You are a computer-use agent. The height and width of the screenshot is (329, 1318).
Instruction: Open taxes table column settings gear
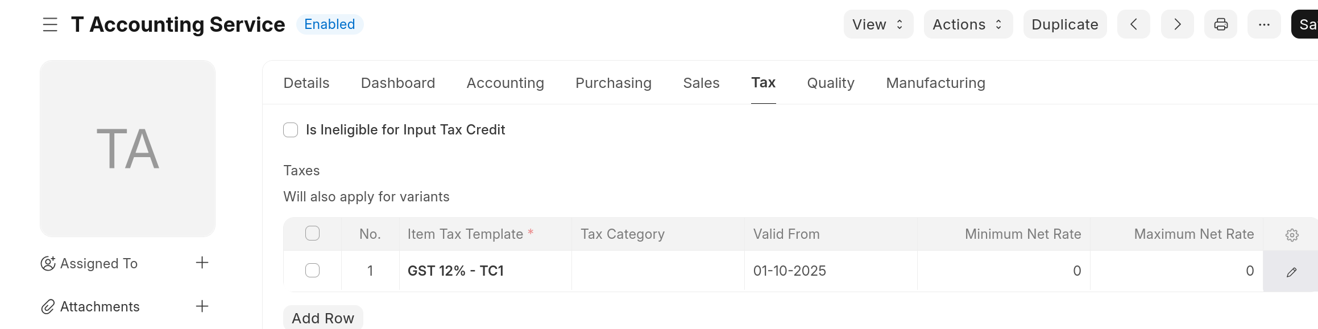pyautogui.click(x=1292, y=235)
